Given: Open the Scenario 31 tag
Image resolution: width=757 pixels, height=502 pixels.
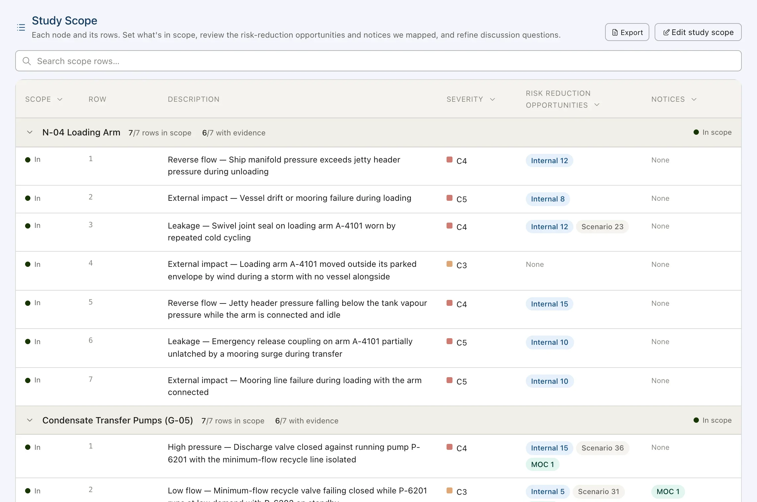Looking at the screenshot, I should point(598,492).
